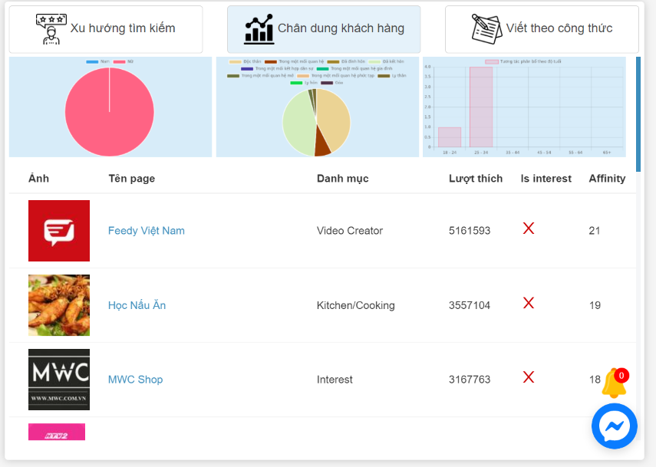This screenshot has height=467, width=656.
Task: Click the Feedy Việt Nam logo thumbnail
Action: pyautogui.click(x=59, y=231)
